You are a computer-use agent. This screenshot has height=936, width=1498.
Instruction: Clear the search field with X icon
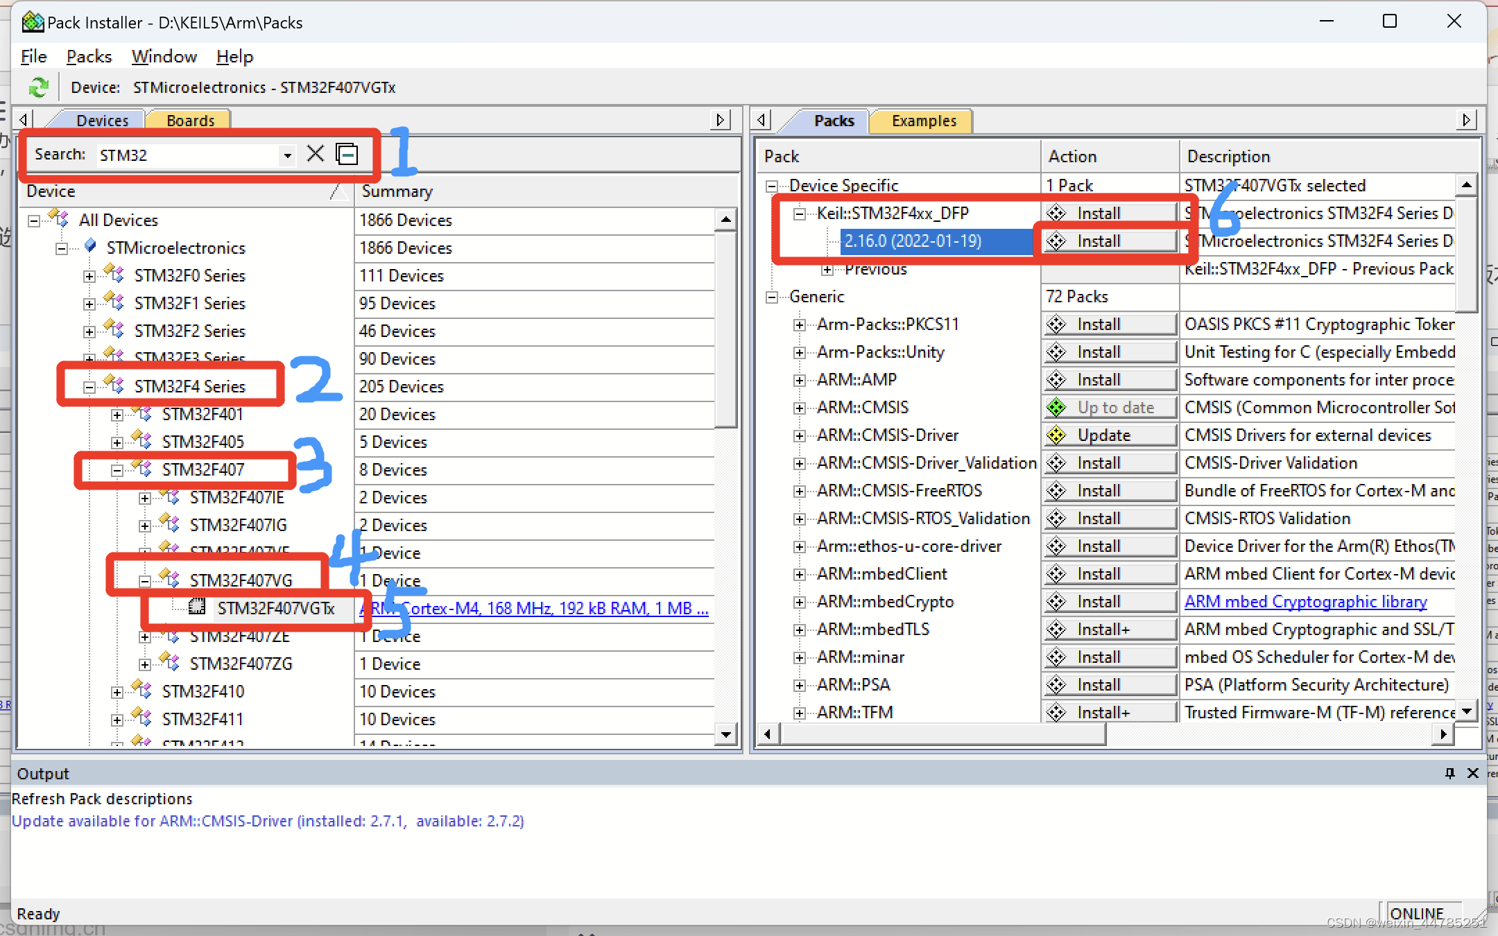click(316, 153)
